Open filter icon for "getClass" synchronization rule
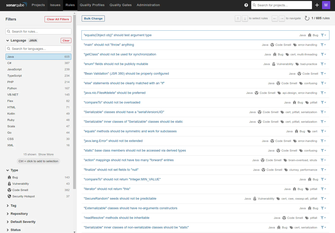Screen dimensions: 335x233 323,54
